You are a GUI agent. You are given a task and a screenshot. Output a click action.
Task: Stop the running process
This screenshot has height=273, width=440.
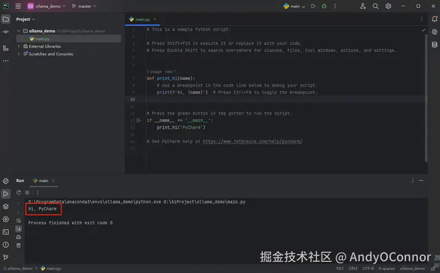coord(28,193)
